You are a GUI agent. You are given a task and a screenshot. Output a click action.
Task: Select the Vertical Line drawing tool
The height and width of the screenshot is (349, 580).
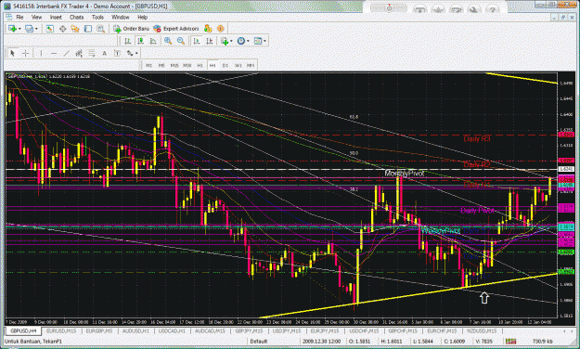(41, 54)
